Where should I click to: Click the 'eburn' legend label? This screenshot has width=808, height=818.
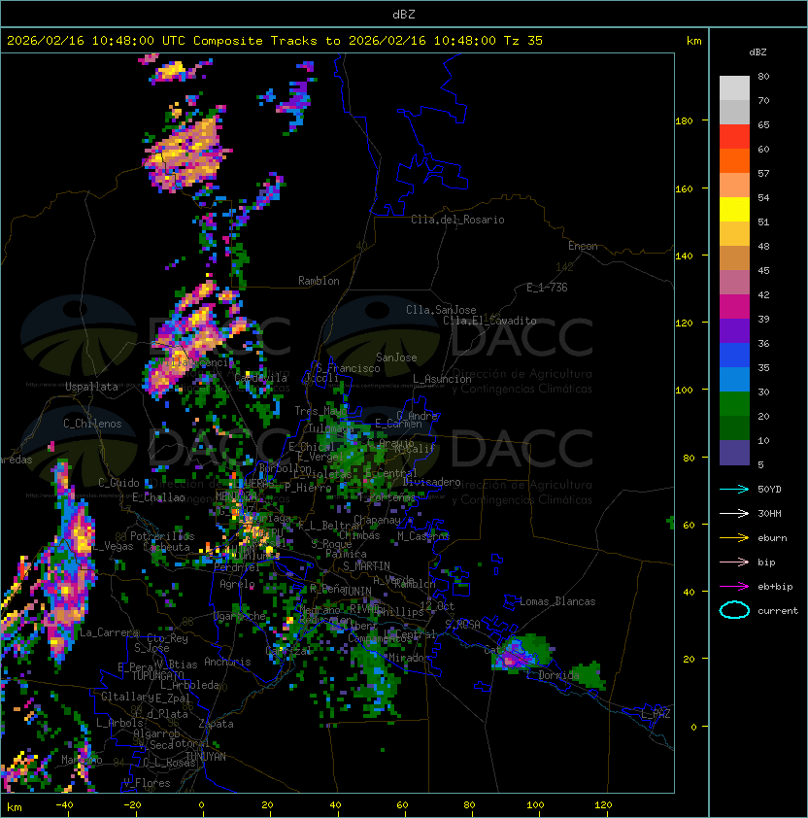[772, 538]
